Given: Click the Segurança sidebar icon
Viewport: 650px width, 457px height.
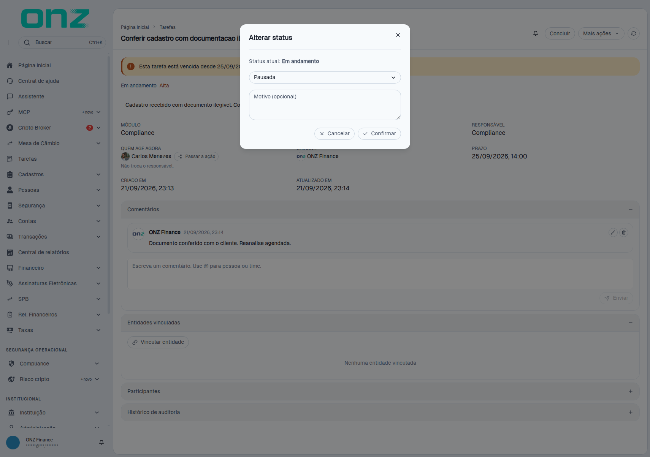Looking at the screenshot, I should (x=10, y=206).
